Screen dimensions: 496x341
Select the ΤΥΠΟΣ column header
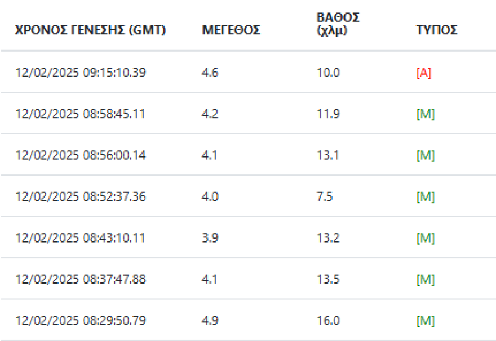coord(436,30)
